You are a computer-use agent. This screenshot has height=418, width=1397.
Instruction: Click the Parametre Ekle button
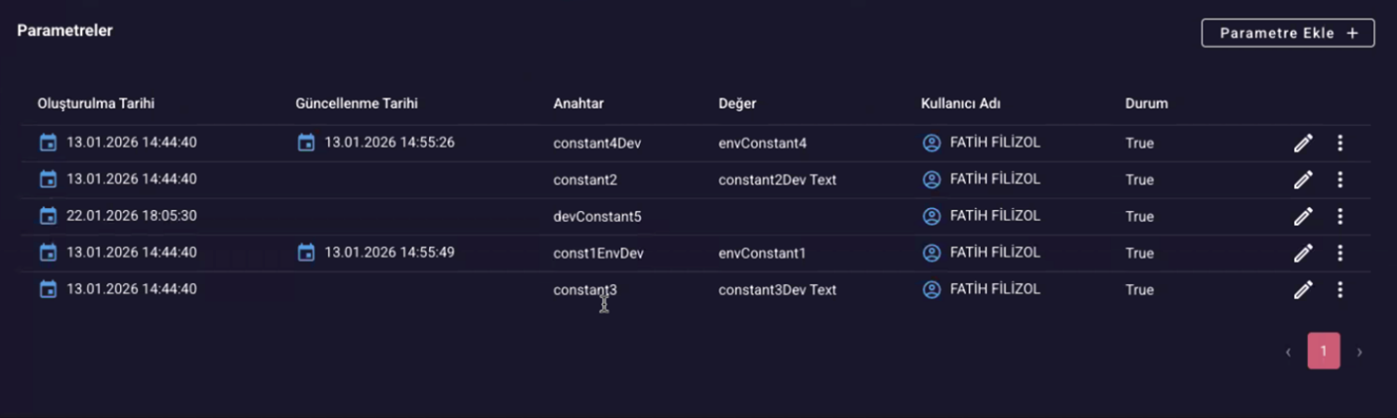pos(1288,33)
